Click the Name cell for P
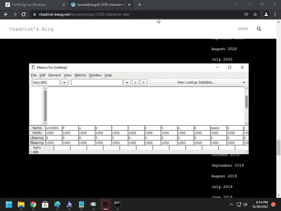Image resolution: width=281 pixels, height=211 pixels. click(x=70, y=128)
